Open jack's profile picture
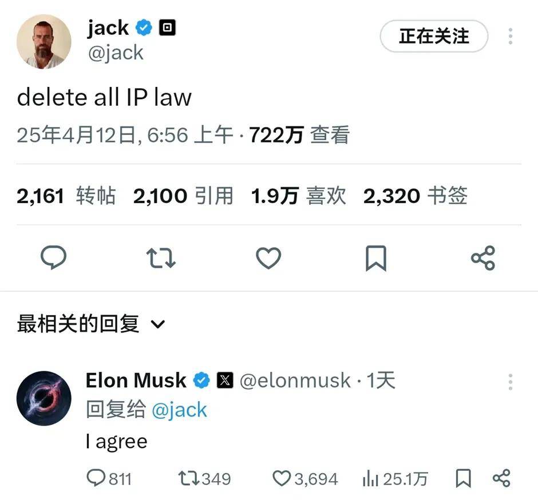Image resolution: width=538 pixels, height=500 pixels. (x=44, y=42)
